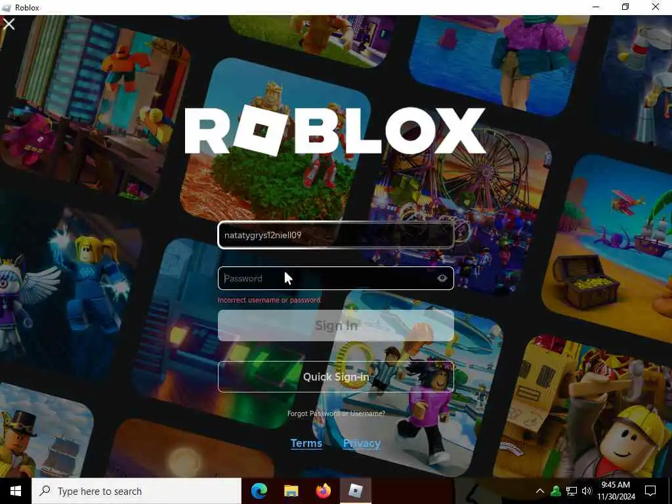672x504 pixels.
Task: Launch Microsoft Edge from taskbar
Action: point(259,491)
